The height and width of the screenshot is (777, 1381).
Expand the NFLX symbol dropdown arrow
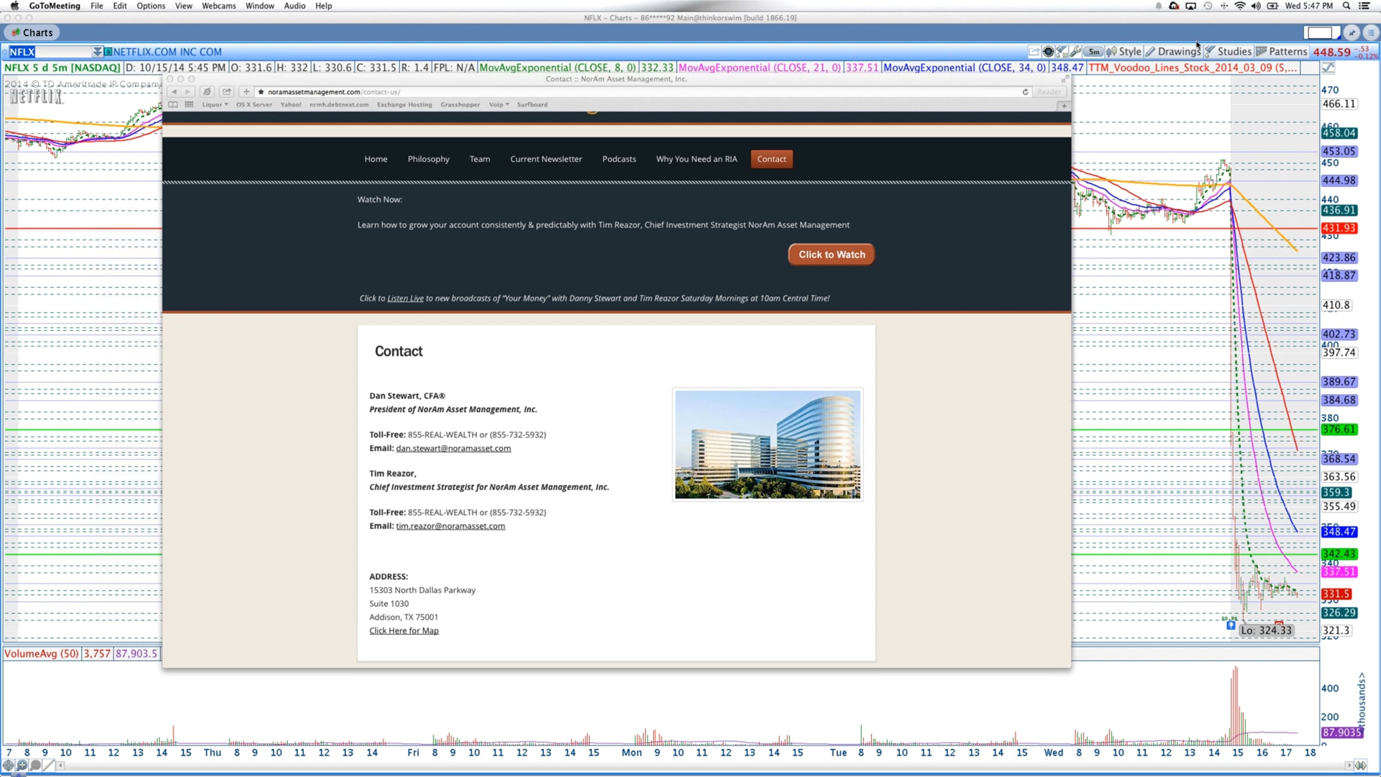pos(97,52)
